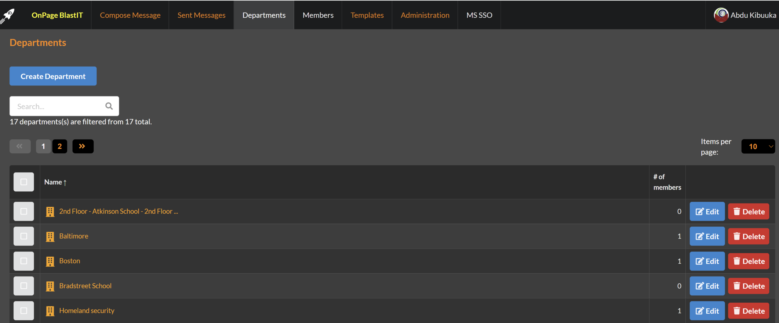Open the Boston department link
Screen dimensions: 779x323
click(x=70, y=261)
